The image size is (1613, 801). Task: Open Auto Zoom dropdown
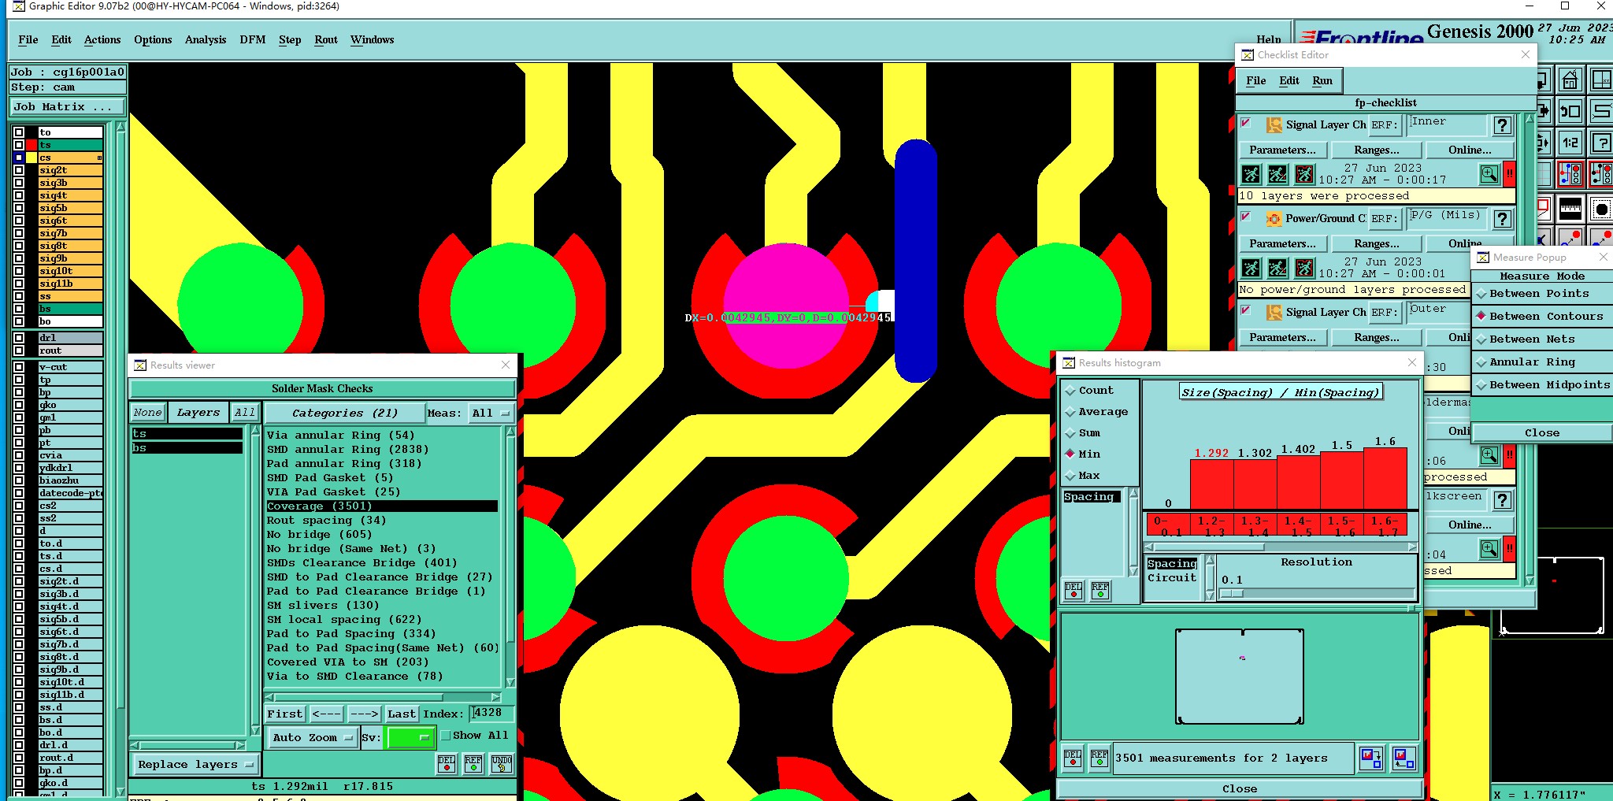tap(312, 738)
